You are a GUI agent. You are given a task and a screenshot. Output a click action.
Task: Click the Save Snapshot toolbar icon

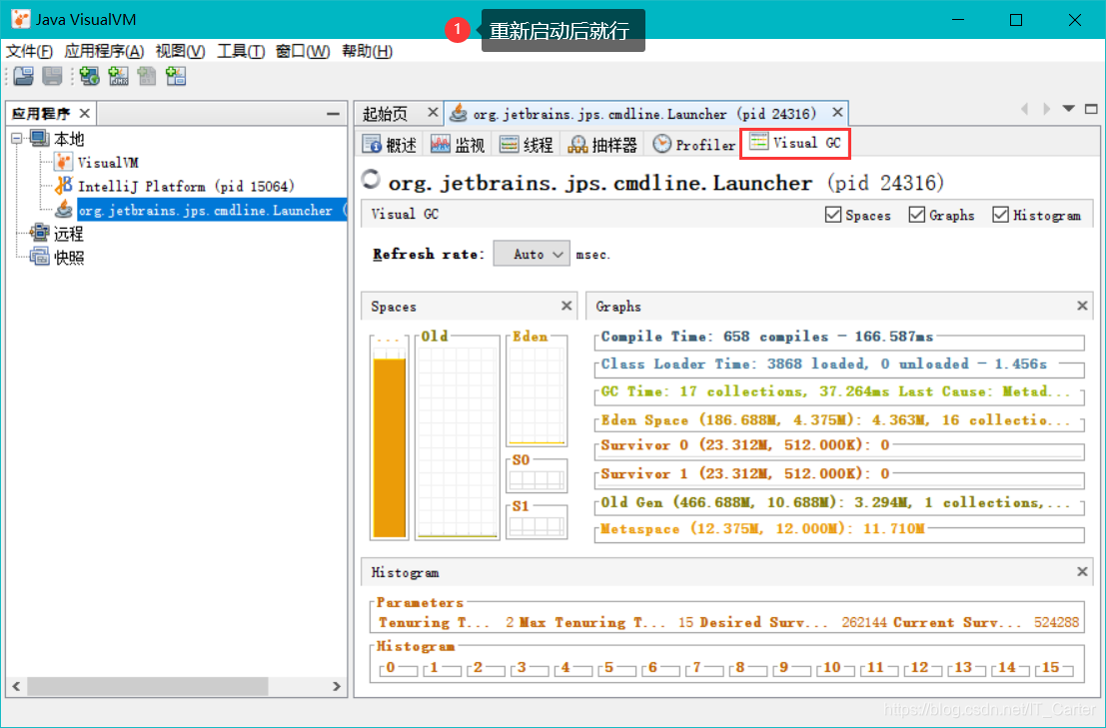click(x=52, y=76)
